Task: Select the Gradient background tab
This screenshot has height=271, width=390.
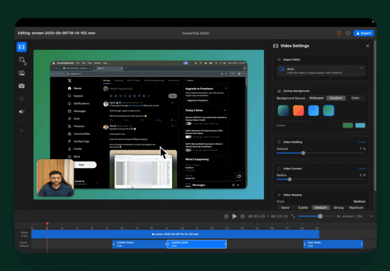Action: pos(336,98)
